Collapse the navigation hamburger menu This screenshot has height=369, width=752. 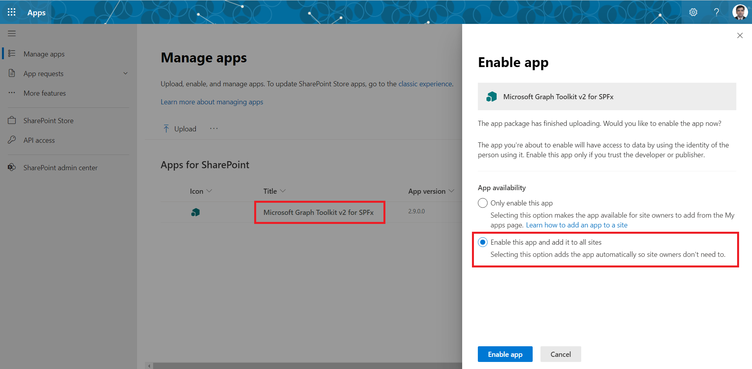click(x=12, y=34)
